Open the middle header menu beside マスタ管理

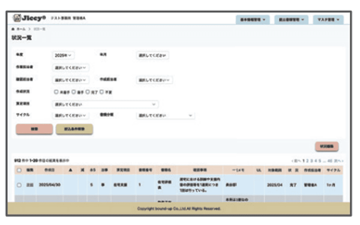[291, 19]
